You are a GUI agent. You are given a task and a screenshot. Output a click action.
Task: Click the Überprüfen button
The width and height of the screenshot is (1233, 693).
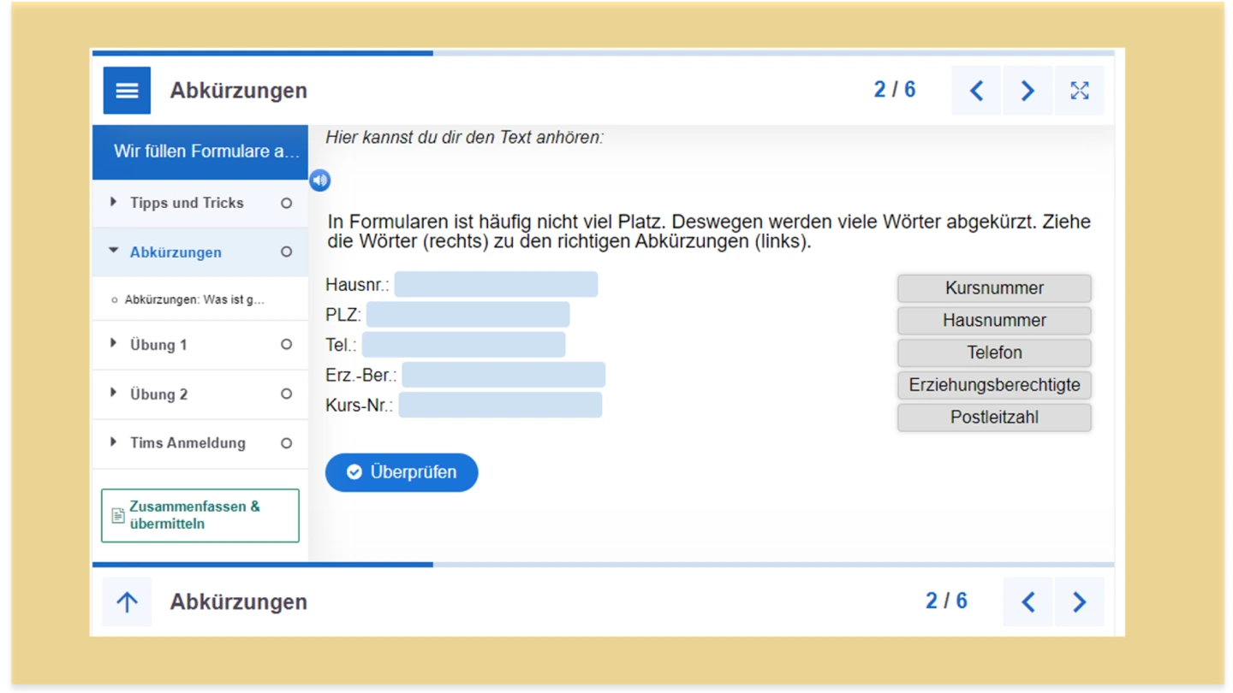(402, 472)
